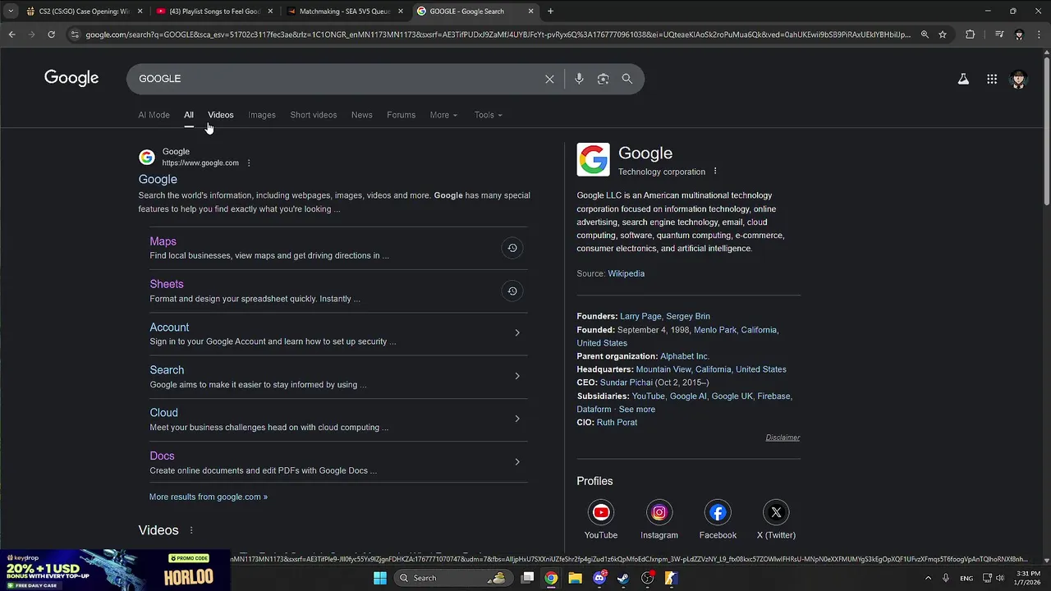Go back in browser history

click(x=12, y=34)
